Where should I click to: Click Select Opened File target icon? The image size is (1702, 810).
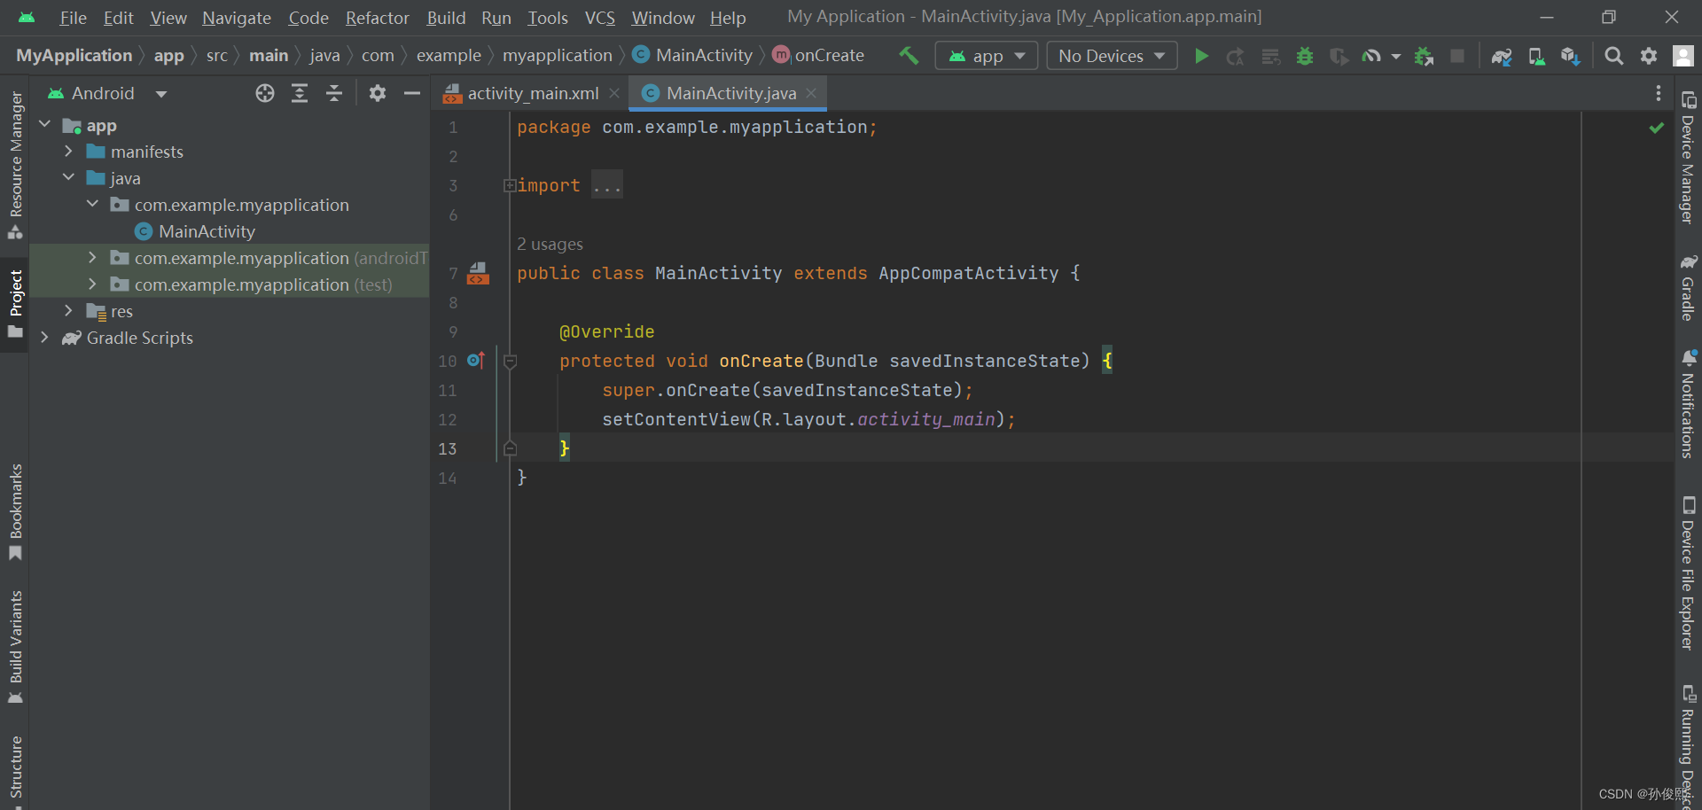coord(265,93)
